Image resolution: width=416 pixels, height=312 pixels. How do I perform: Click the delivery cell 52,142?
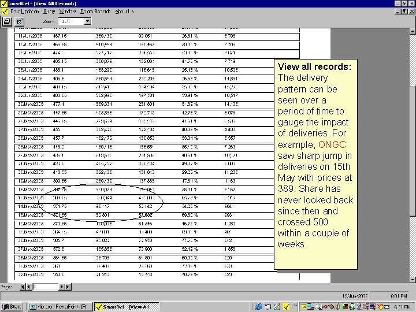click(x=146, y=206)
